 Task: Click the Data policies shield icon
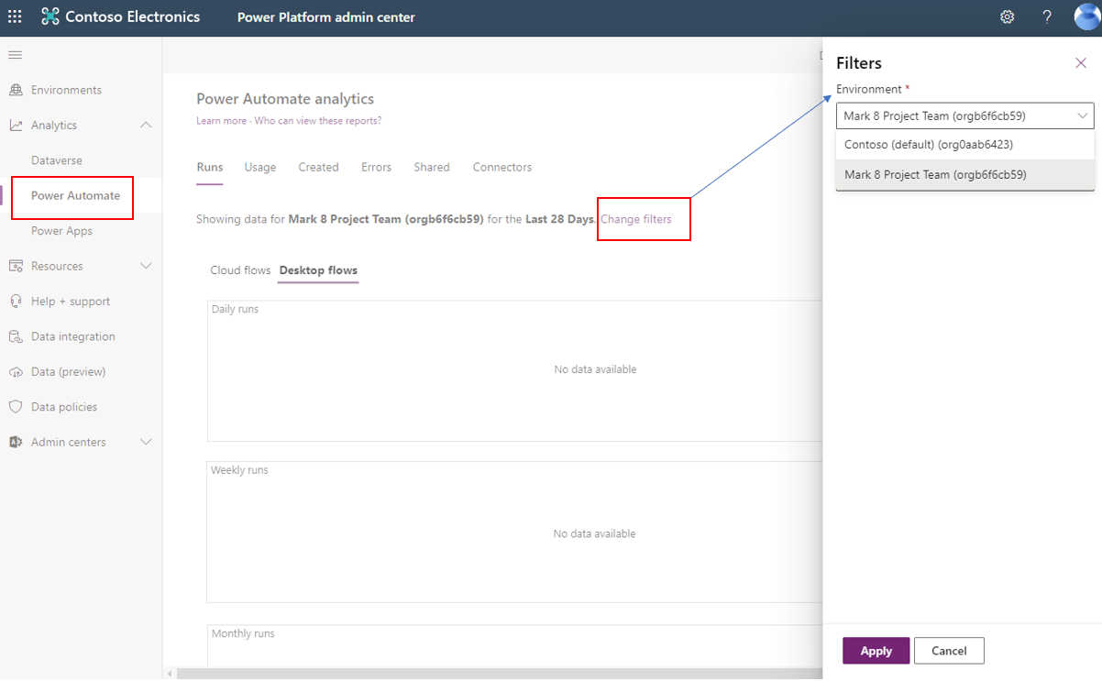point(16,407)
